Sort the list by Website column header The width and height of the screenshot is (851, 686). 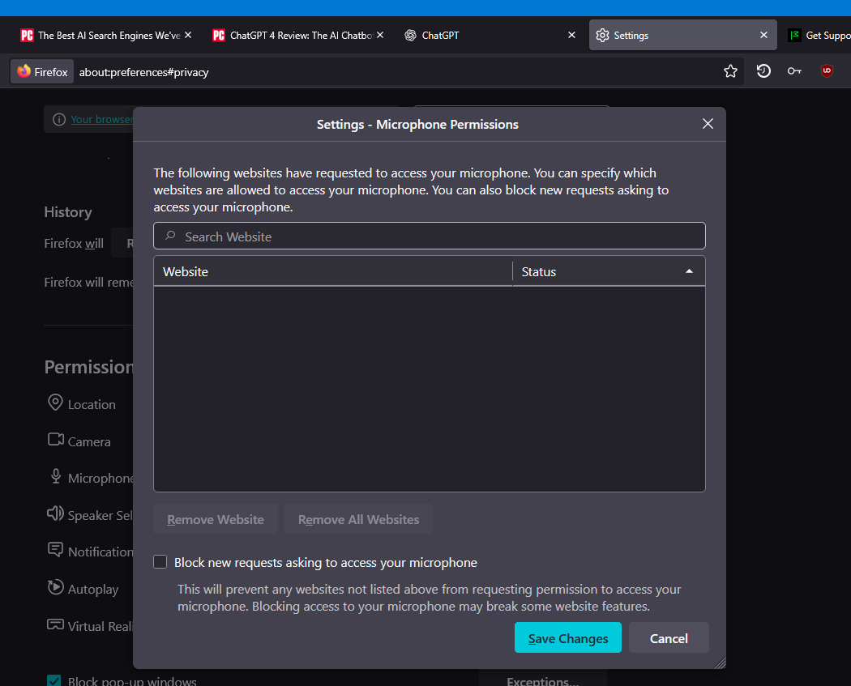tap(332, 272)
